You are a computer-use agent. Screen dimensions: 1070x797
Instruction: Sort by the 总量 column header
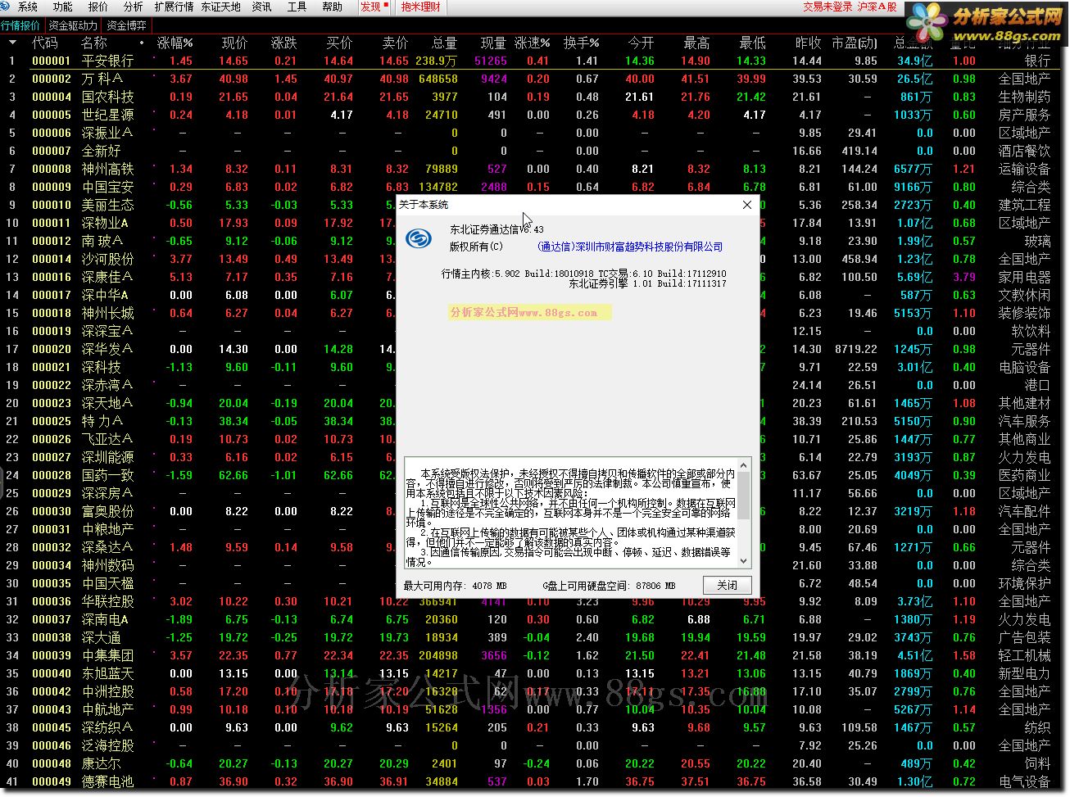pos(444,43)
